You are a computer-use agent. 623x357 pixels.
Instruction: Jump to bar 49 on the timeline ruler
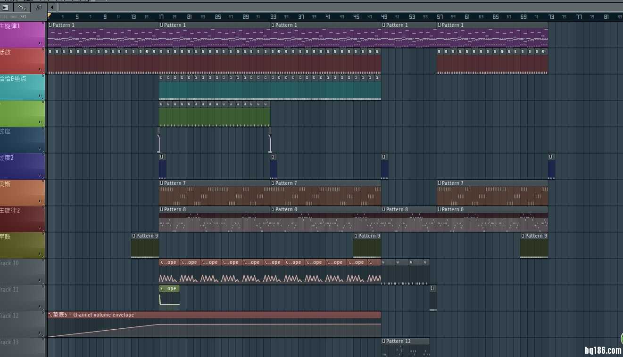point(384,16)
